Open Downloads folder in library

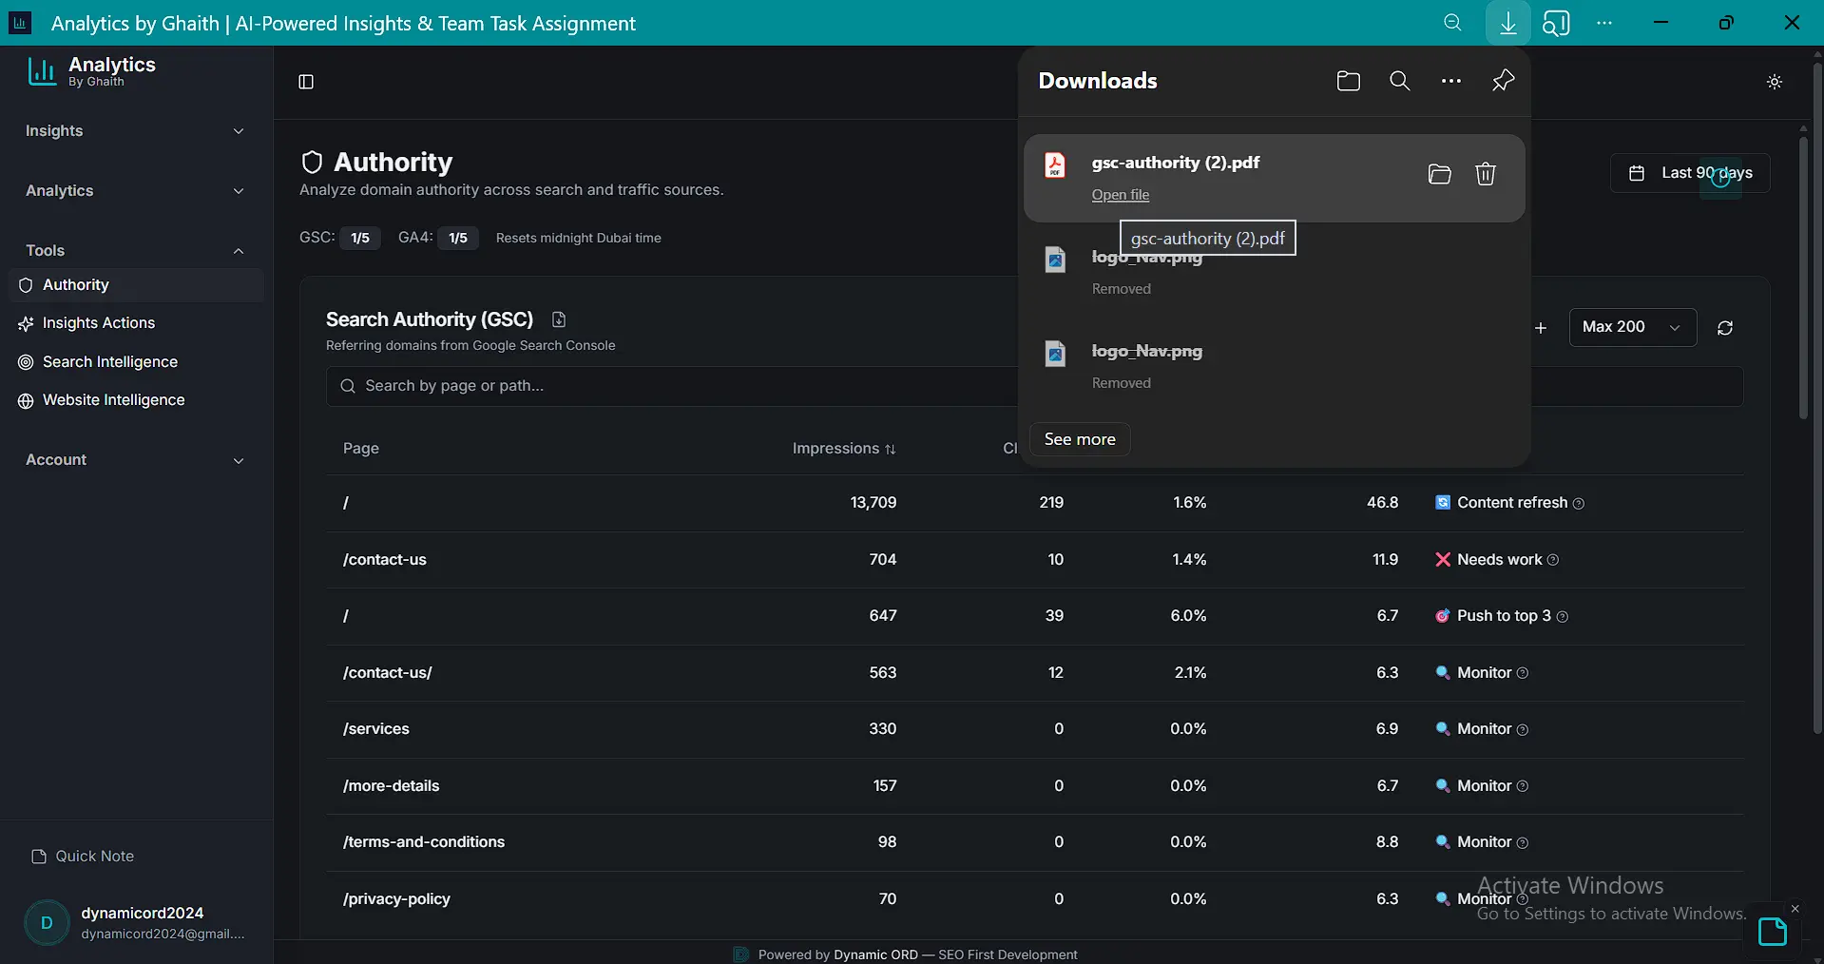[x=1347, y=81]
